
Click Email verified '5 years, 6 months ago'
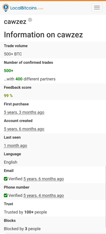tap(43, 179)
